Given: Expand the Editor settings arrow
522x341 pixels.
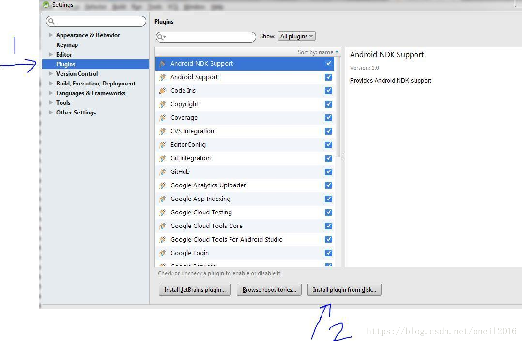Looking at the screenshot, I should pos(51,54).
